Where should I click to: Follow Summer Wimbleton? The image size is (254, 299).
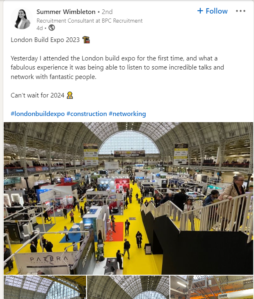pos(213,11)
